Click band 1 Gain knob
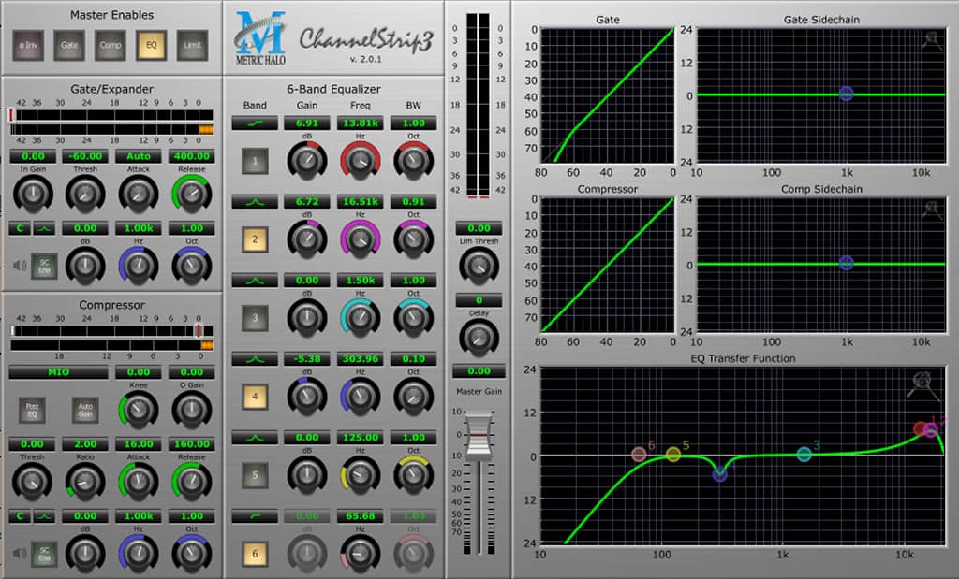 [x=307, y=161]
